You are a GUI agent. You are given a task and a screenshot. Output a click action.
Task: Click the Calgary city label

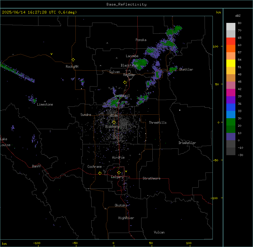pyautogui.click(x=117, y=177)
